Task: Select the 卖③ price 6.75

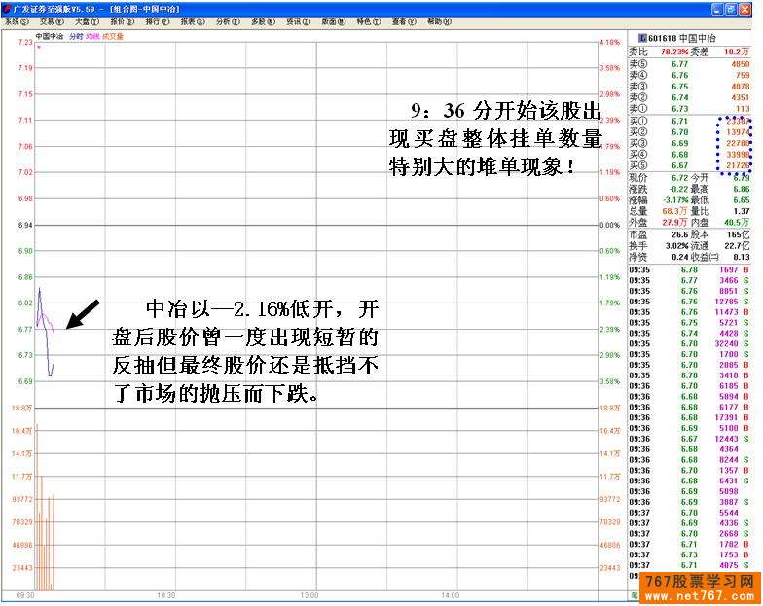Action: pos(679,87)
